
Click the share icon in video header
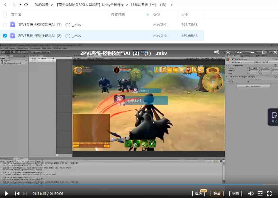pyautogui.click(x=216, y=52)
